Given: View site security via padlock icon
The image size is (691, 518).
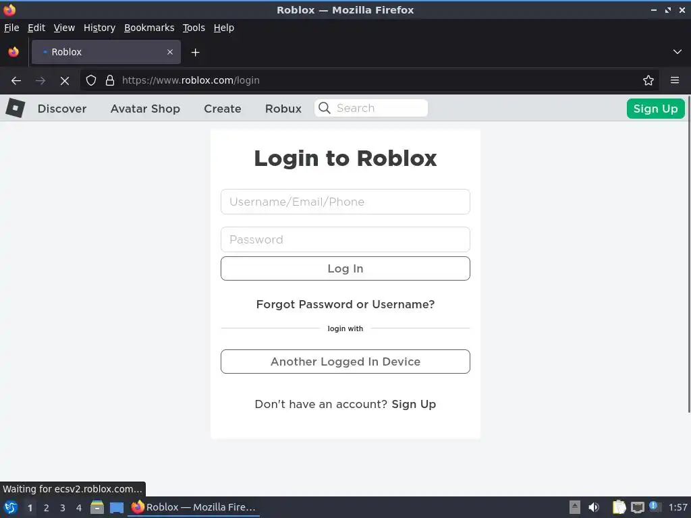Looking at the screenshot, I should (110, 81).
